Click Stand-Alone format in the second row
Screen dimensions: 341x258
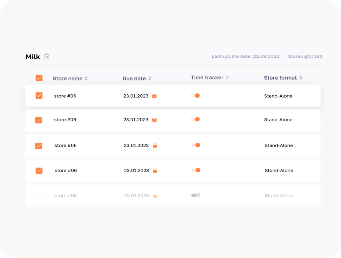click(x=278, y=120)
